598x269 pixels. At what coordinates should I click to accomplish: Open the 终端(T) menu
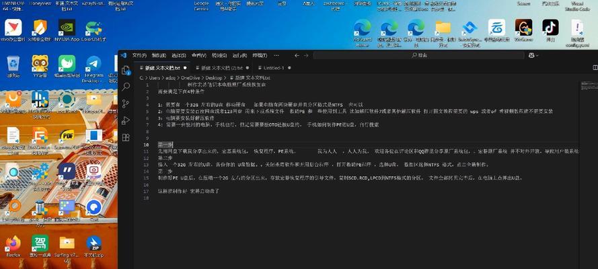tap(260, 56)
